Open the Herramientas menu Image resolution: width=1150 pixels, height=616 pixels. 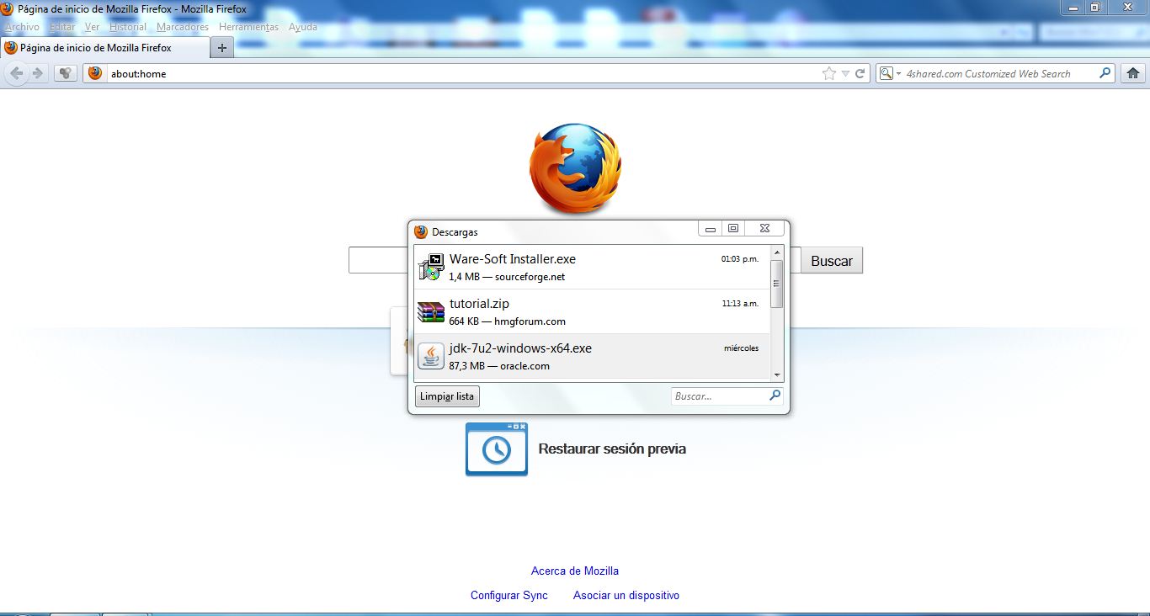click(x=248, y=27)
